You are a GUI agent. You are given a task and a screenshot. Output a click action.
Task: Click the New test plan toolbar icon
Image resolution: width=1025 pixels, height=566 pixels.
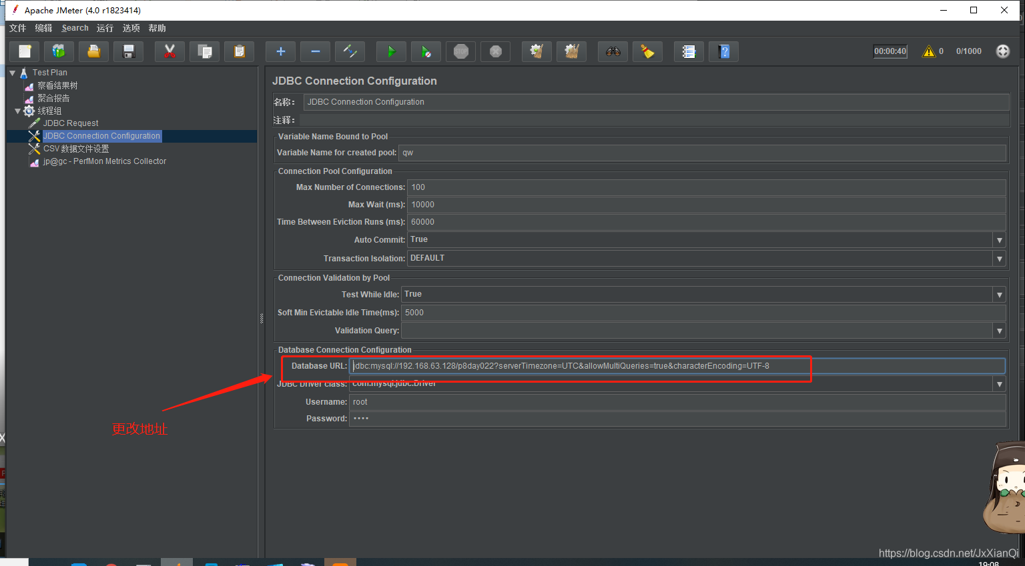pyautogui.click(x=25, y=51)
